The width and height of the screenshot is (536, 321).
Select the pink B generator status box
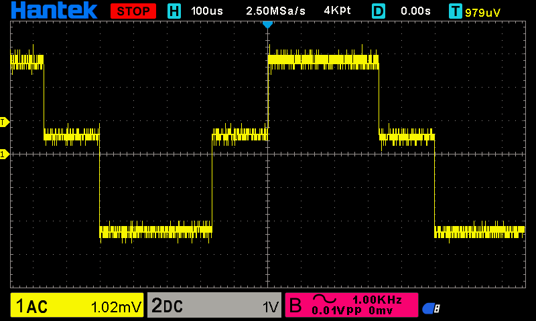tap(351, 305)
